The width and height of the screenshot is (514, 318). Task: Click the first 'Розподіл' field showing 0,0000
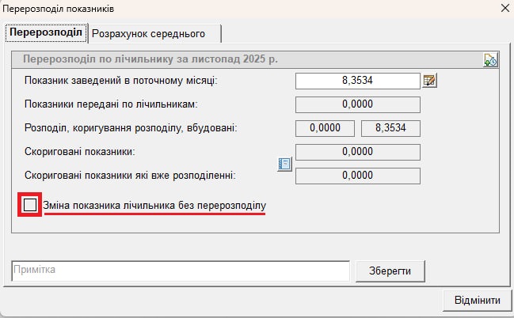tap(325, 127)
